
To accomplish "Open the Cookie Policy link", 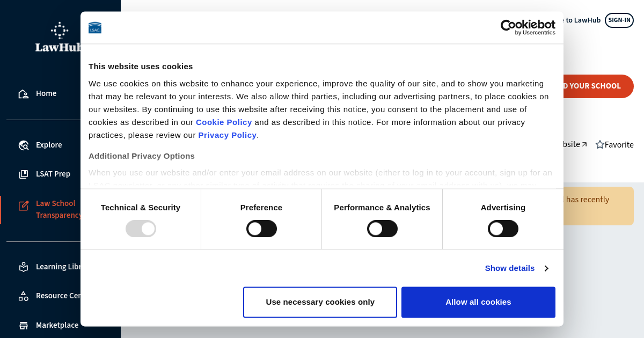I will click(224, 122).
